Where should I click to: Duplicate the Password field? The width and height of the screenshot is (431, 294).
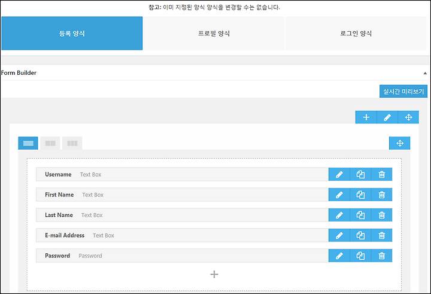pyautogui.click(x=360, y=256)
